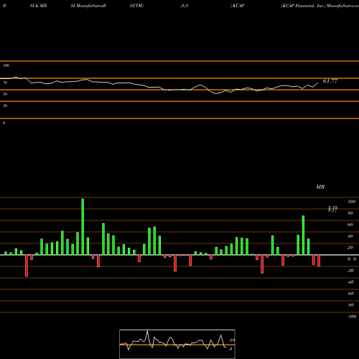Image resolution: width=359 pixels, height=359 pixels.
Task: Click the MR axis label -20
Action: click(350, 271)
